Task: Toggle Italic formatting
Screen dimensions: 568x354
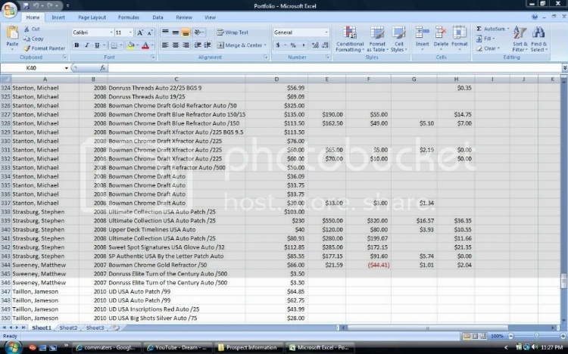Action: [x=86, y=45]
